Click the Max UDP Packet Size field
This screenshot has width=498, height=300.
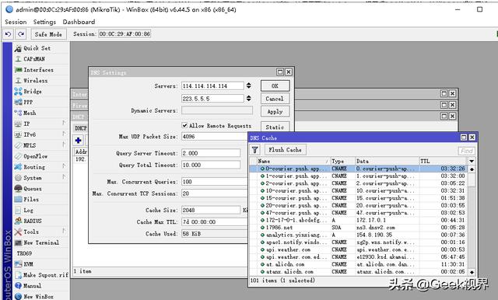[x=214, y=137]
